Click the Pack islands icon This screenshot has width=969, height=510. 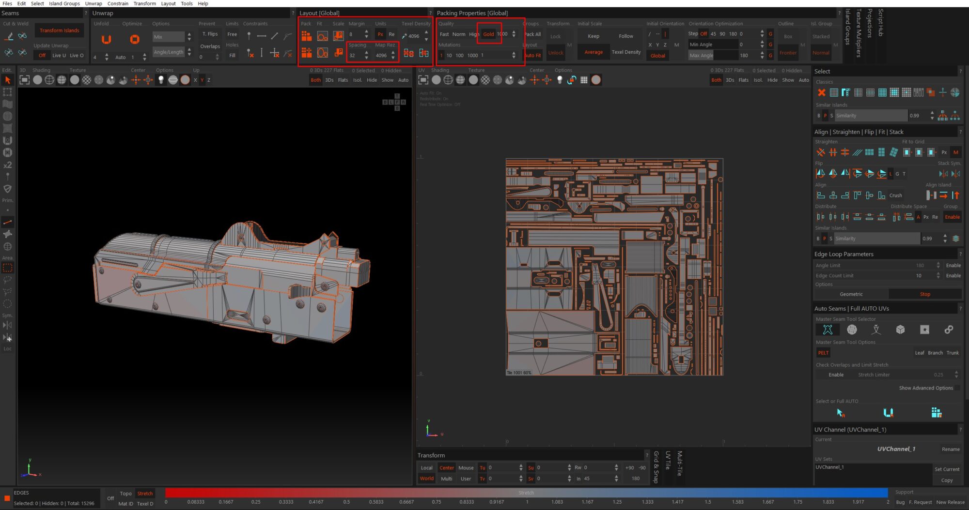click(306, 36)
